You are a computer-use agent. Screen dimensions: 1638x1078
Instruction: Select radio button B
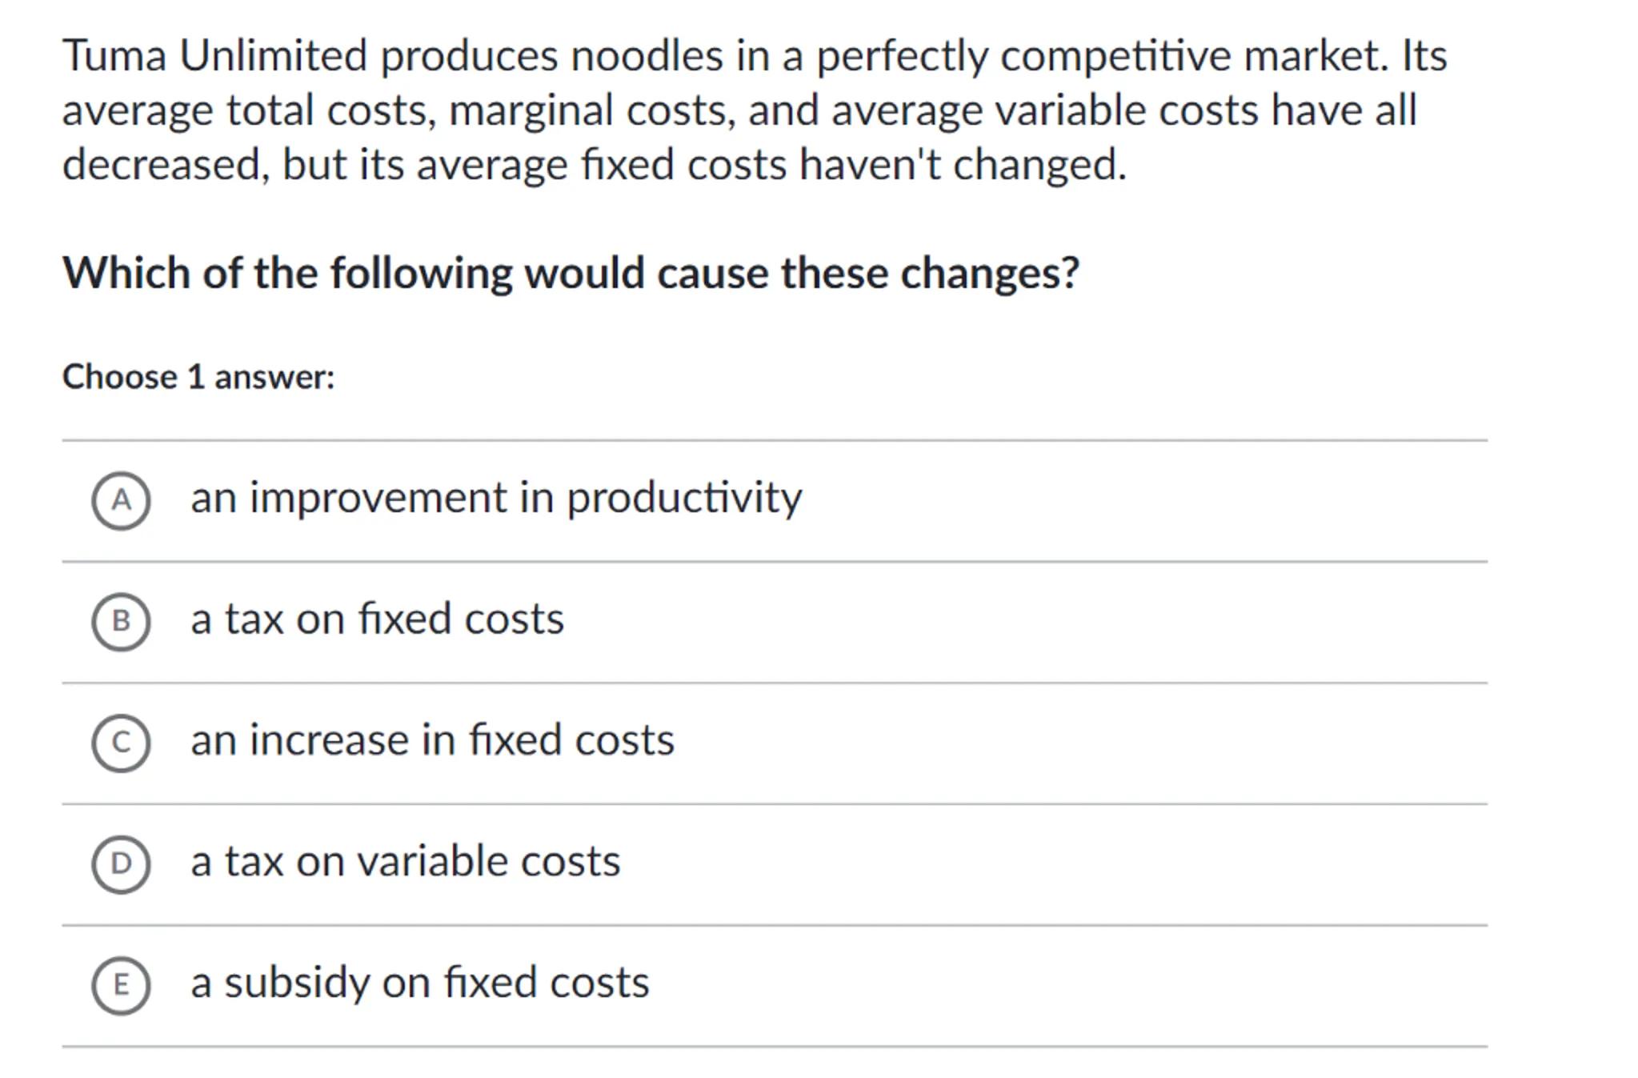tap(121, 622)
